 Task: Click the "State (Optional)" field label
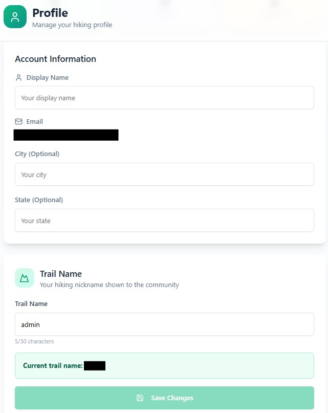click(39, 200)
